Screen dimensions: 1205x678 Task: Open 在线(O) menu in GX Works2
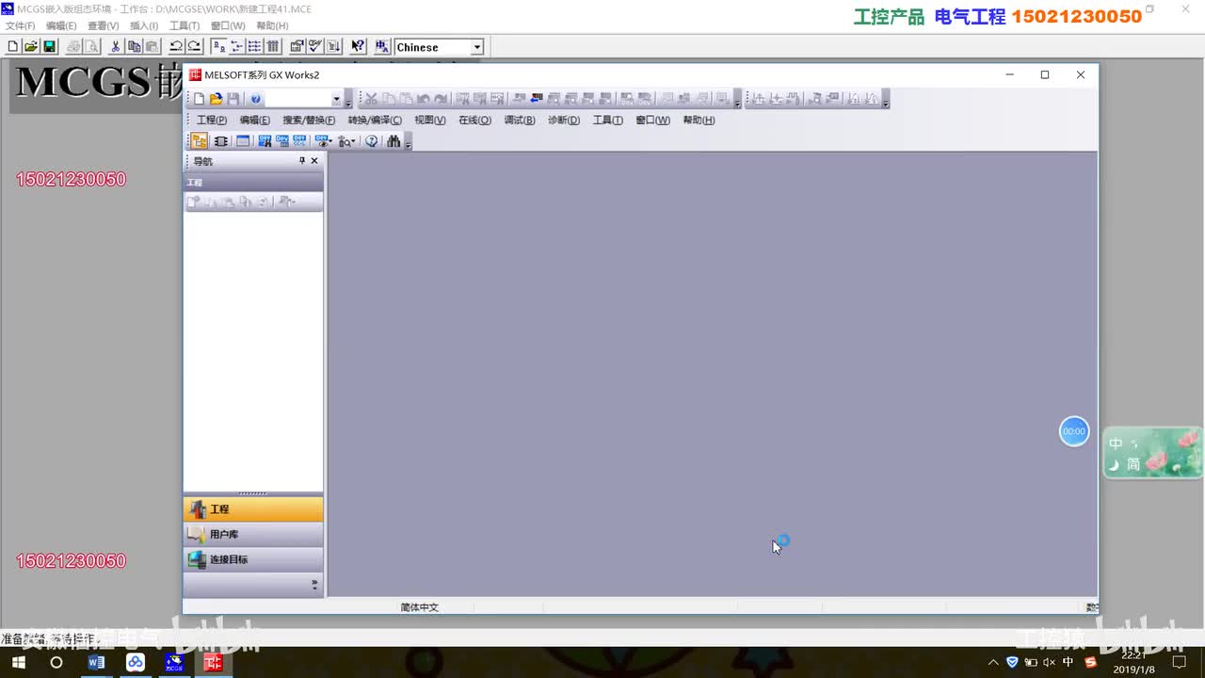pyautogui.click(x=474, y=121)
